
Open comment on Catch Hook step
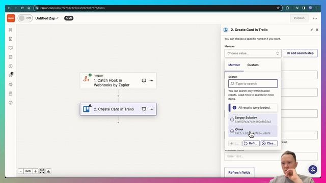tap(144, 81)
